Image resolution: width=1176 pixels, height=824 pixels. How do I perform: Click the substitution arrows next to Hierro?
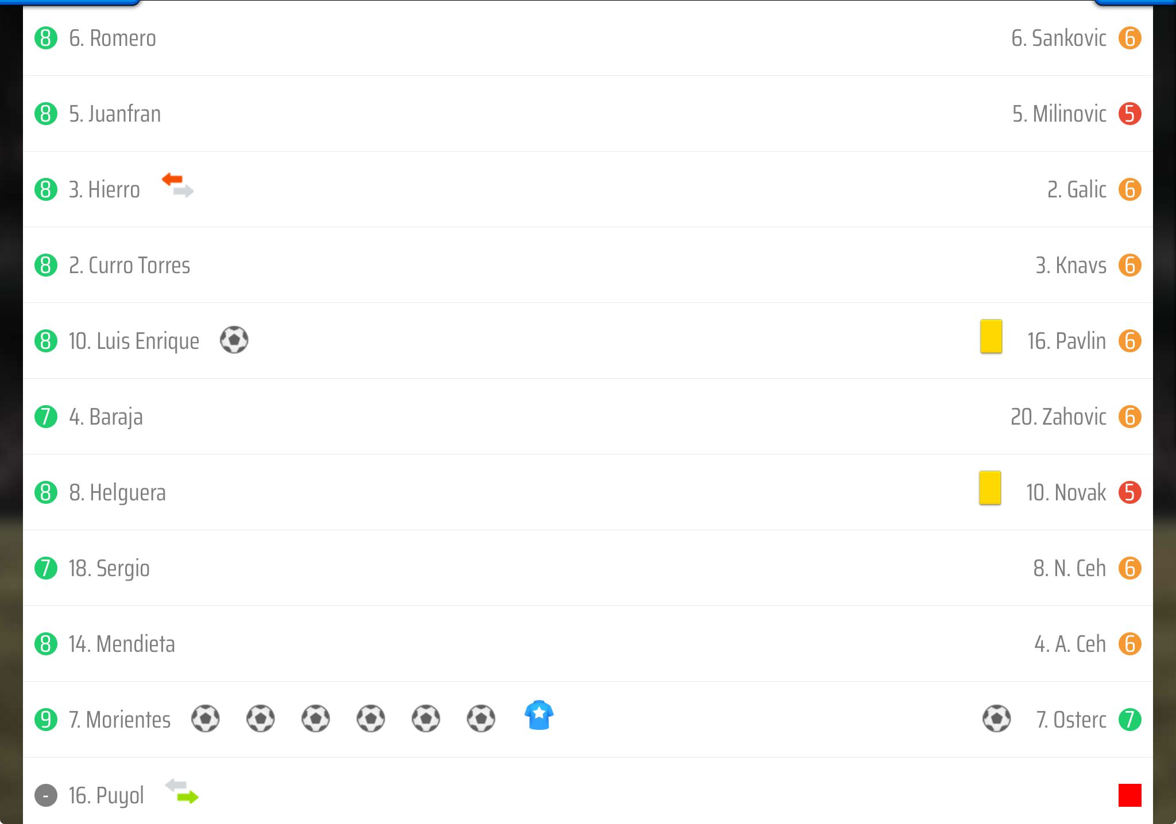pyautogui.click(x=178, y=185)
